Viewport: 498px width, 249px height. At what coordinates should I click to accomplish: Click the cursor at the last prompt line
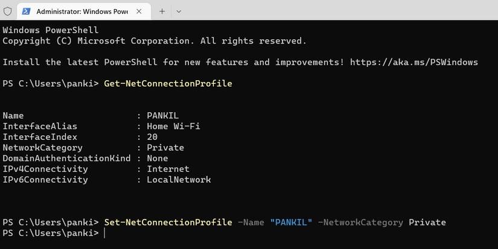pos(104,233)
